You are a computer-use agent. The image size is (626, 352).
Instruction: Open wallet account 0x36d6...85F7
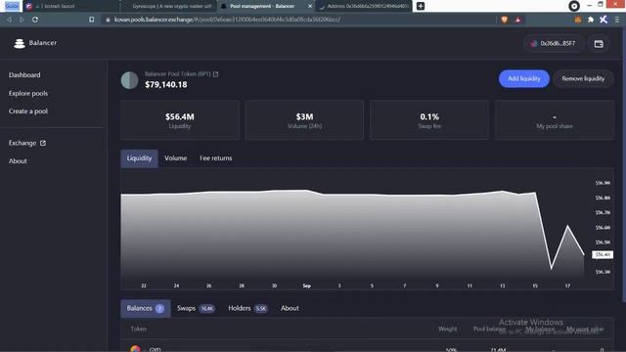tap(554, 43)
